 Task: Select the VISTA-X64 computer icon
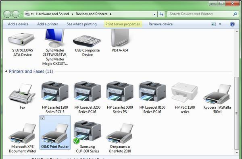pyautogui.click(x=120, y=38)
